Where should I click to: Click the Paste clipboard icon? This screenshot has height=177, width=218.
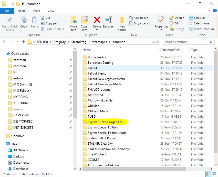click(x=34, y=20)
